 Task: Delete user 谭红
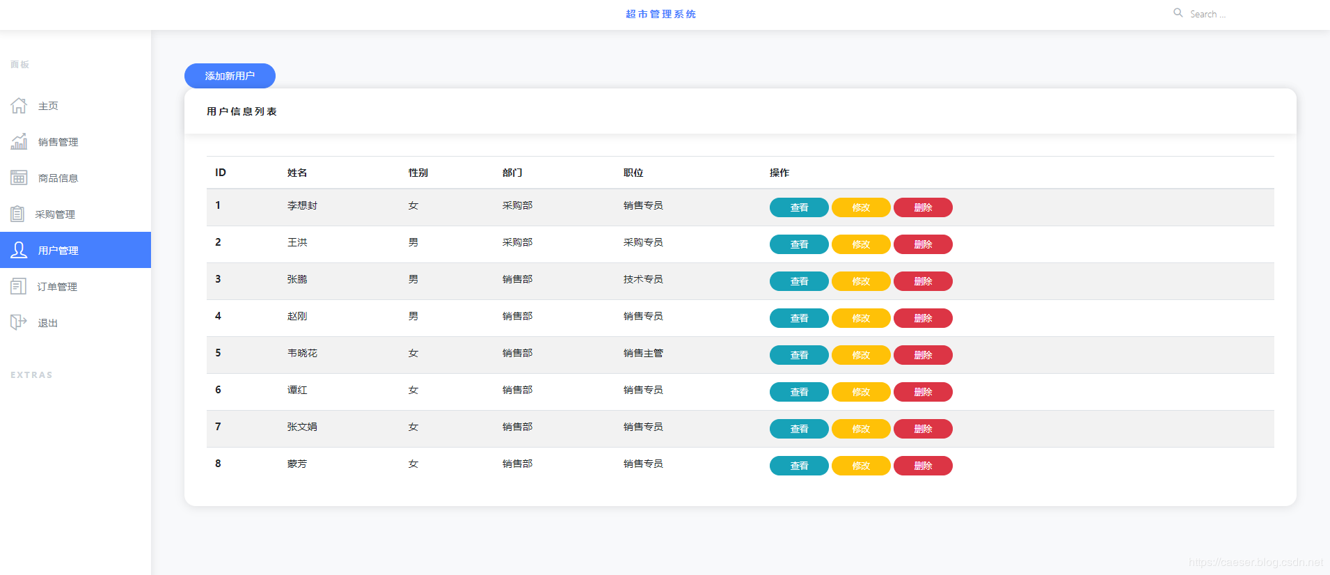(x=923, y=392)
